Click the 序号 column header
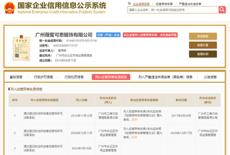The image size is (230, 155). [x=15, y=100]
